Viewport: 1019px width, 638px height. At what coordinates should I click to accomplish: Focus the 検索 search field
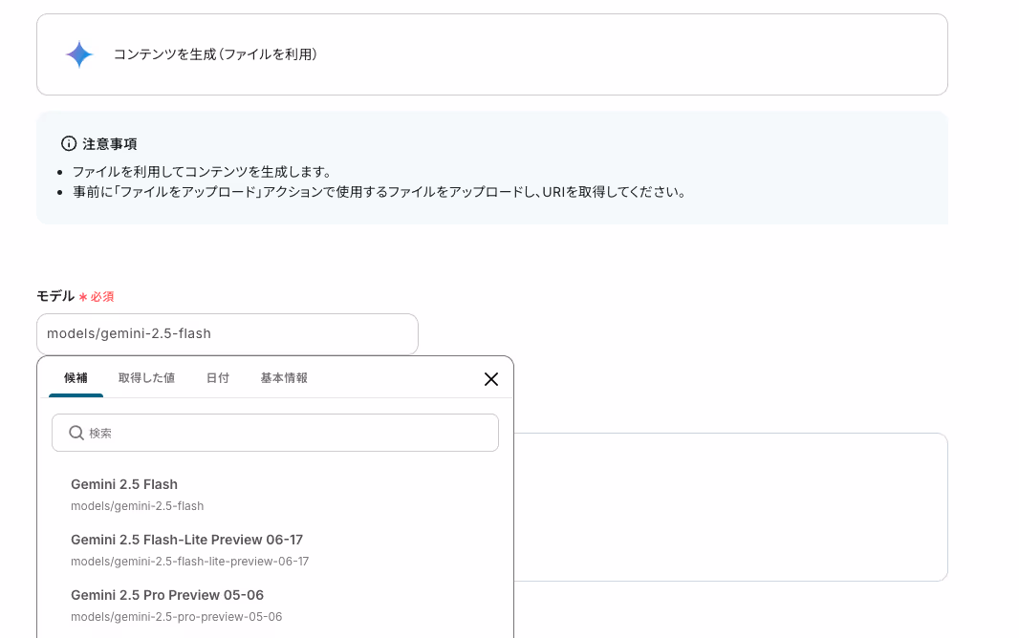point(275,433)
